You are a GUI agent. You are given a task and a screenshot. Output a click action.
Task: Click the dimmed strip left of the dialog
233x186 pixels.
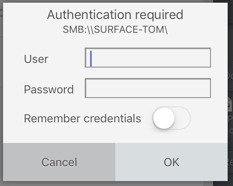(x=1, y=95)
